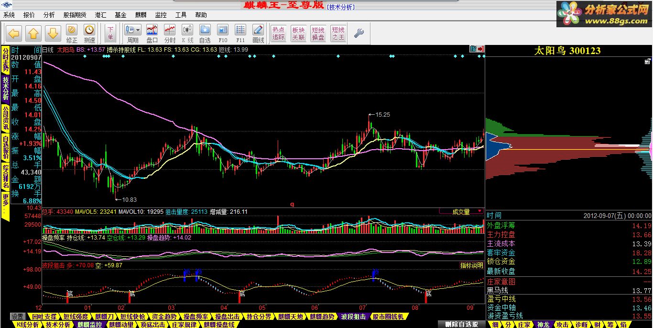Screen dimensions: 653x328
Task: Click the 太阳鸟 300123 stock title
Action: click(567, 51)
